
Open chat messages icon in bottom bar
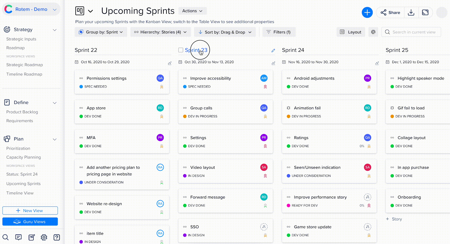(x=19, y=237)
